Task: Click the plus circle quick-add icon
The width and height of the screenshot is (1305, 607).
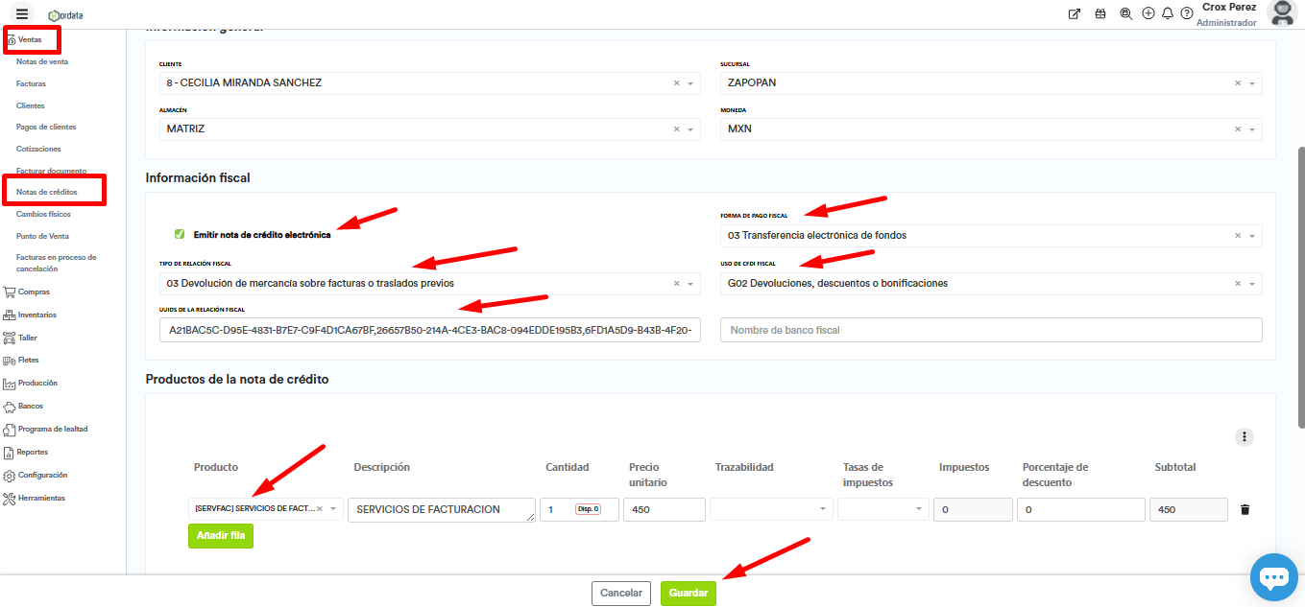Action: (1148, 13)
